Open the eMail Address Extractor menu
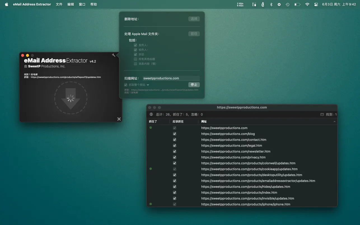Screen dimensions: 360x225 click(32, 4)
